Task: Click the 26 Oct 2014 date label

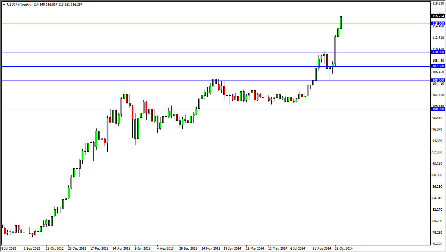Action: point(344,249)
